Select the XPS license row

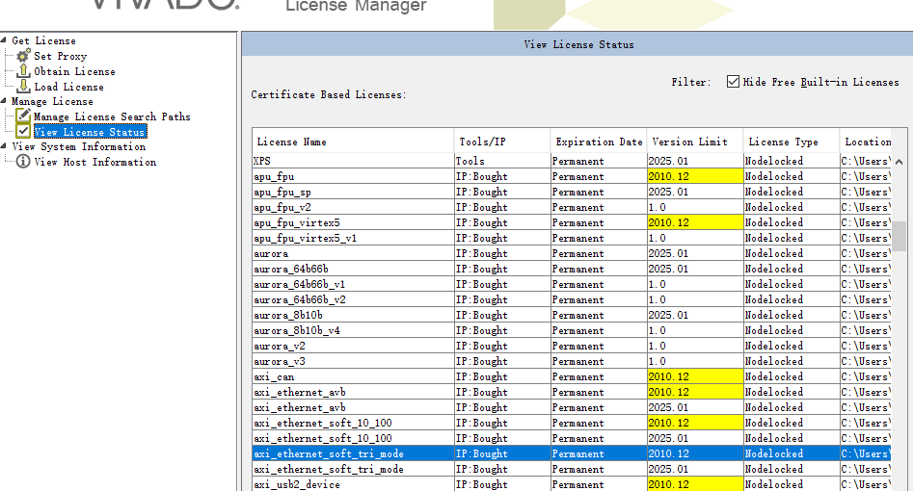tap(572, 161)
